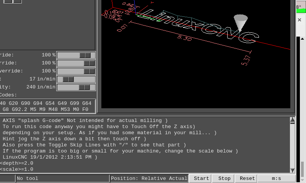This screenshot has width=306, height=183.
Task: Click the G-code listing scroll down arrow
Action: pos(292,170)
